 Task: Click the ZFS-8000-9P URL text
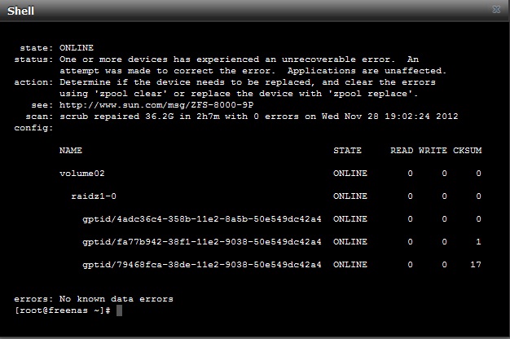click(156, 105)
